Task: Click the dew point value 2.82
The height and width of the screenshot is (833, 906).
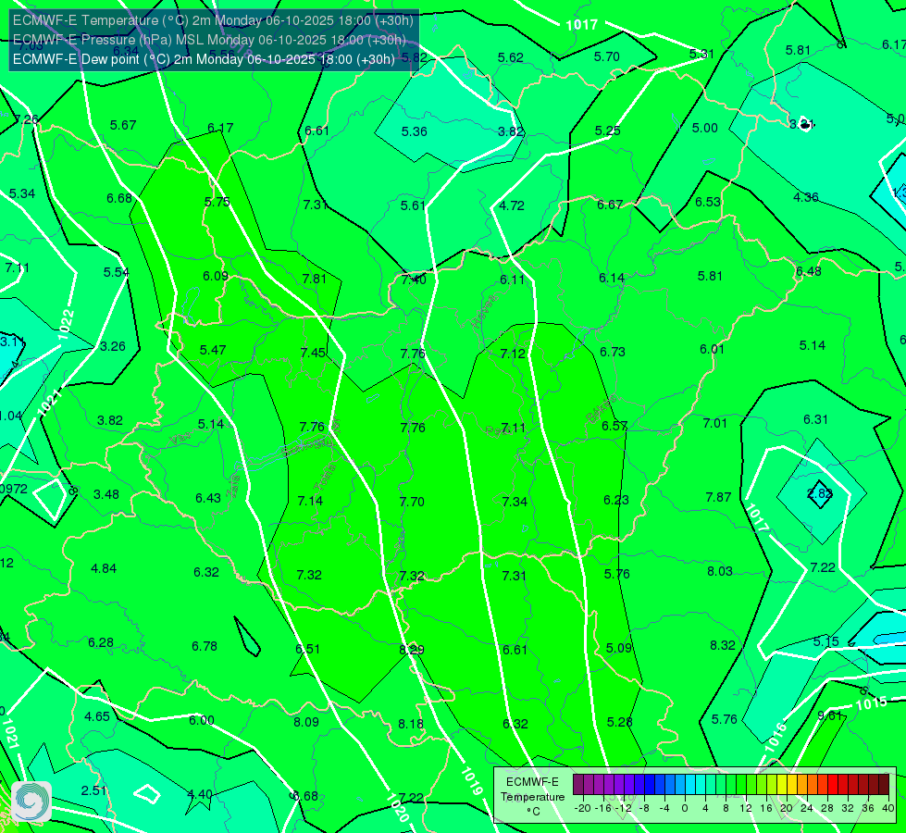Action: [819, 493]
